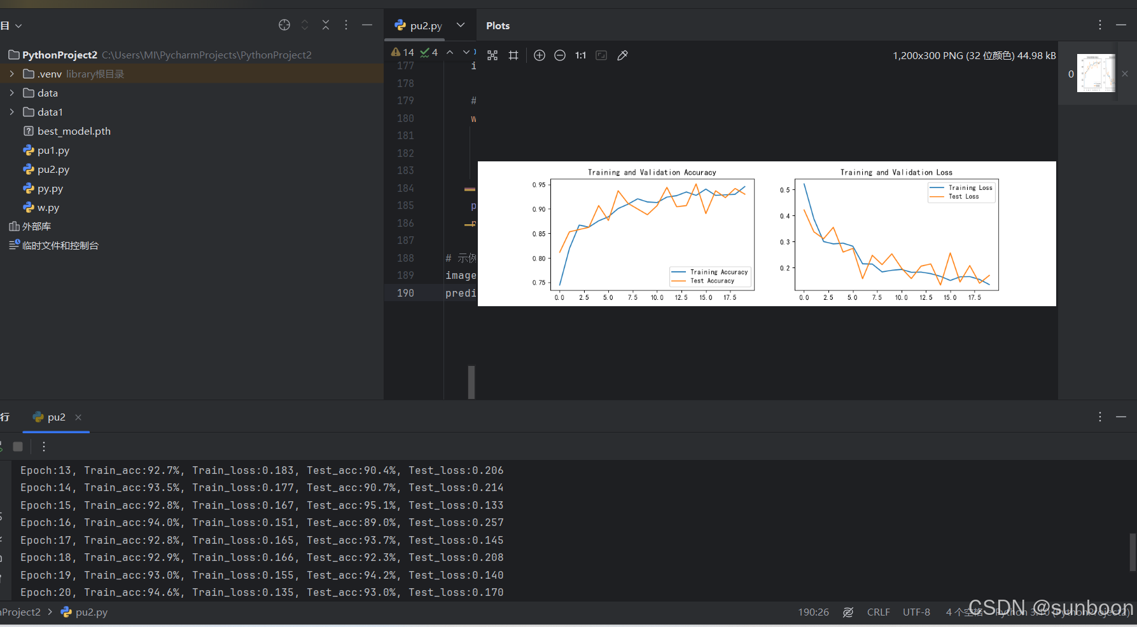The width and height of the screenshot is (1137, 627).
Task: Toggle next highlighted problem arrow
Action: coord(466,52)
